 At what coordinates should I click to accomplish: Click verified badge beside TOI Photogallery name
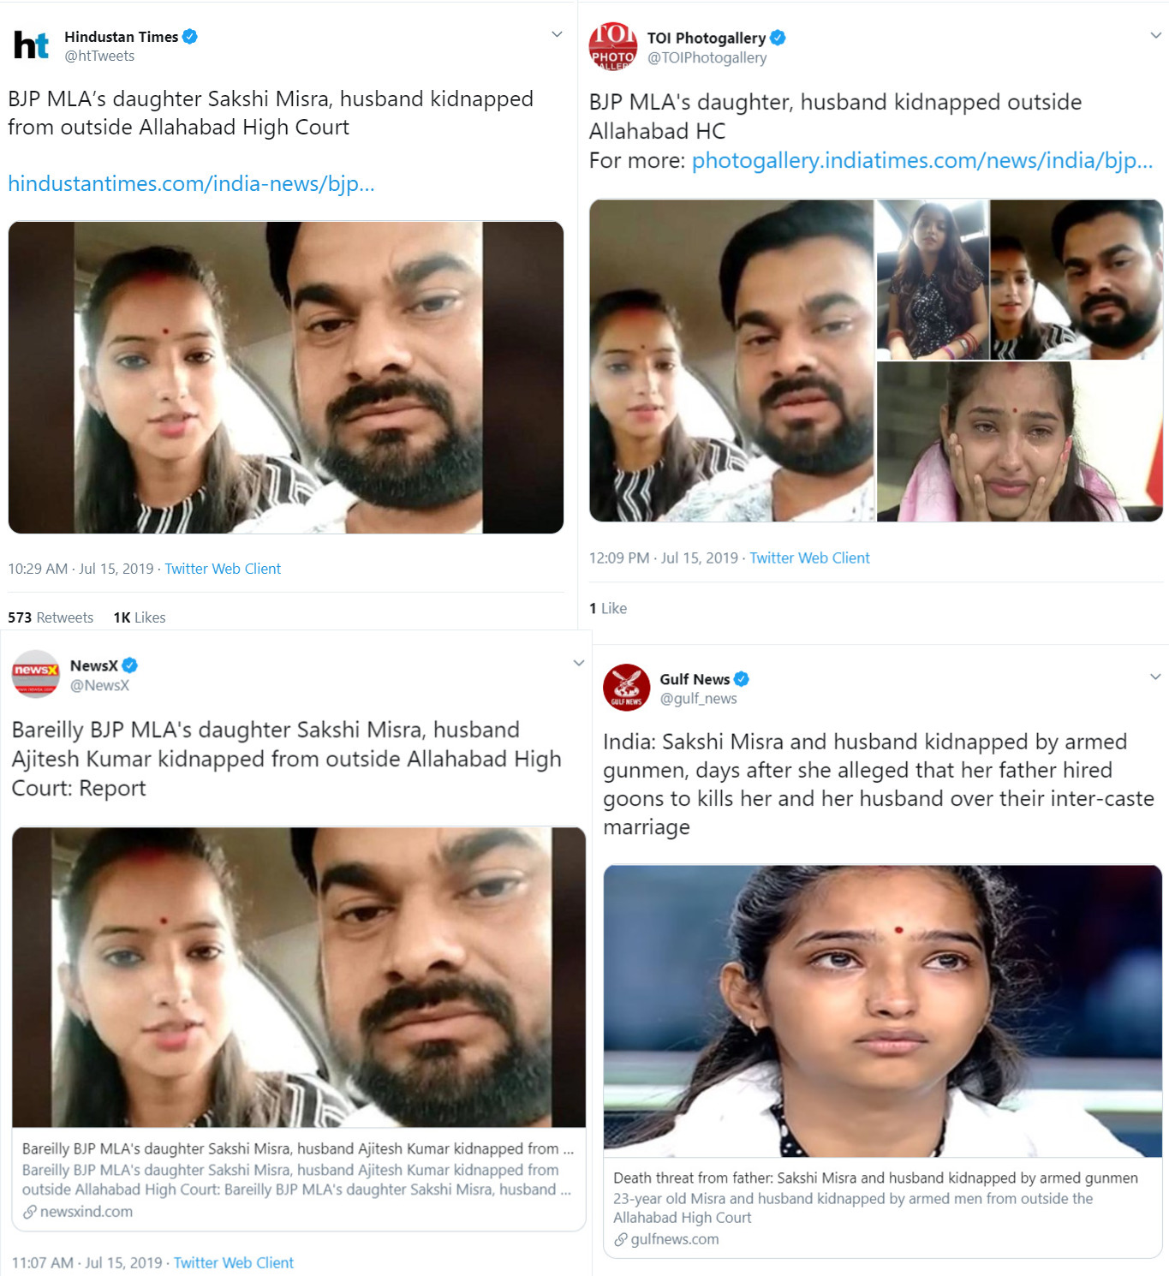[x=778, y=38]
